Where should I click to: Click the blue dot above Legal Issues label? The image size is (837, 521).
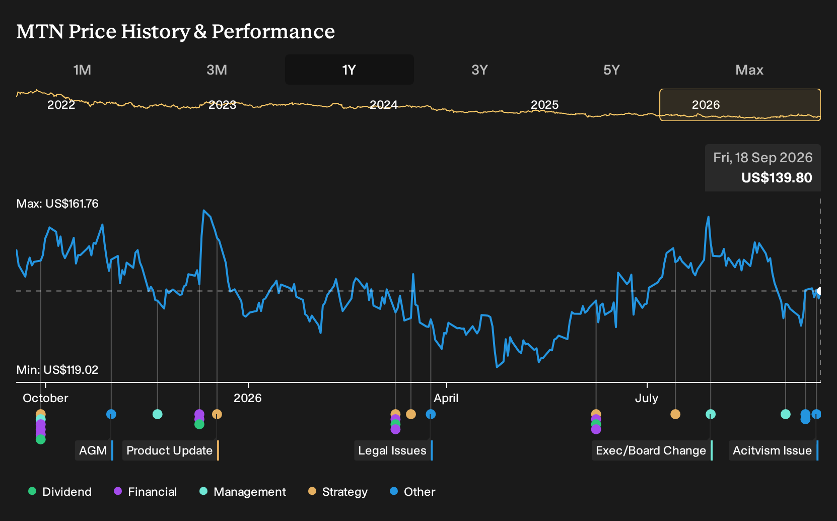tap(431, 414)
